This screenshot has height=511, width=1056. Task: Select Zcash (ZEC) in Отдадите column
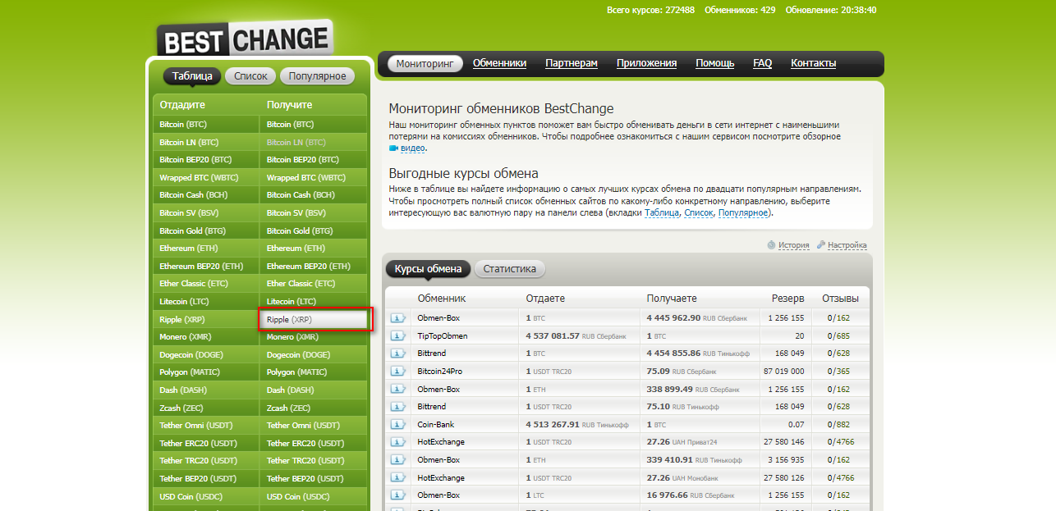(206, 408)
